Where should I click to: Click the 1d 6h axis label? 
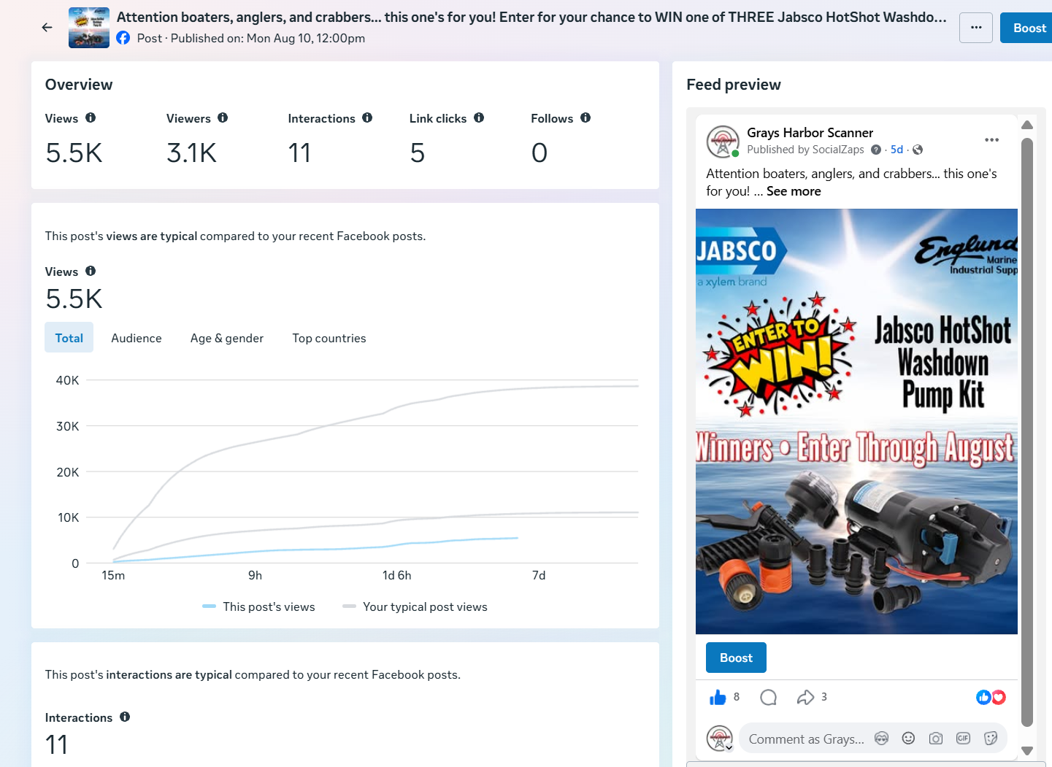(x=396, y=575)
